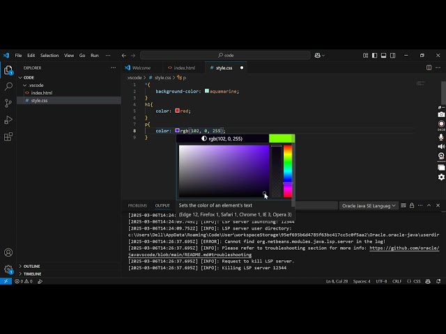Click the screen recorder camera icon
This screenshot has height=334, width=446.
point(441,114)
